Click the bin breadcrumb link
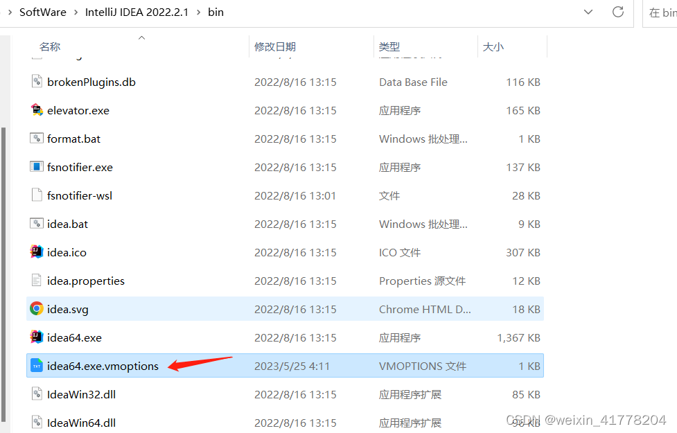Viewport: 677px width, 433px height. (x=216, y=12)
